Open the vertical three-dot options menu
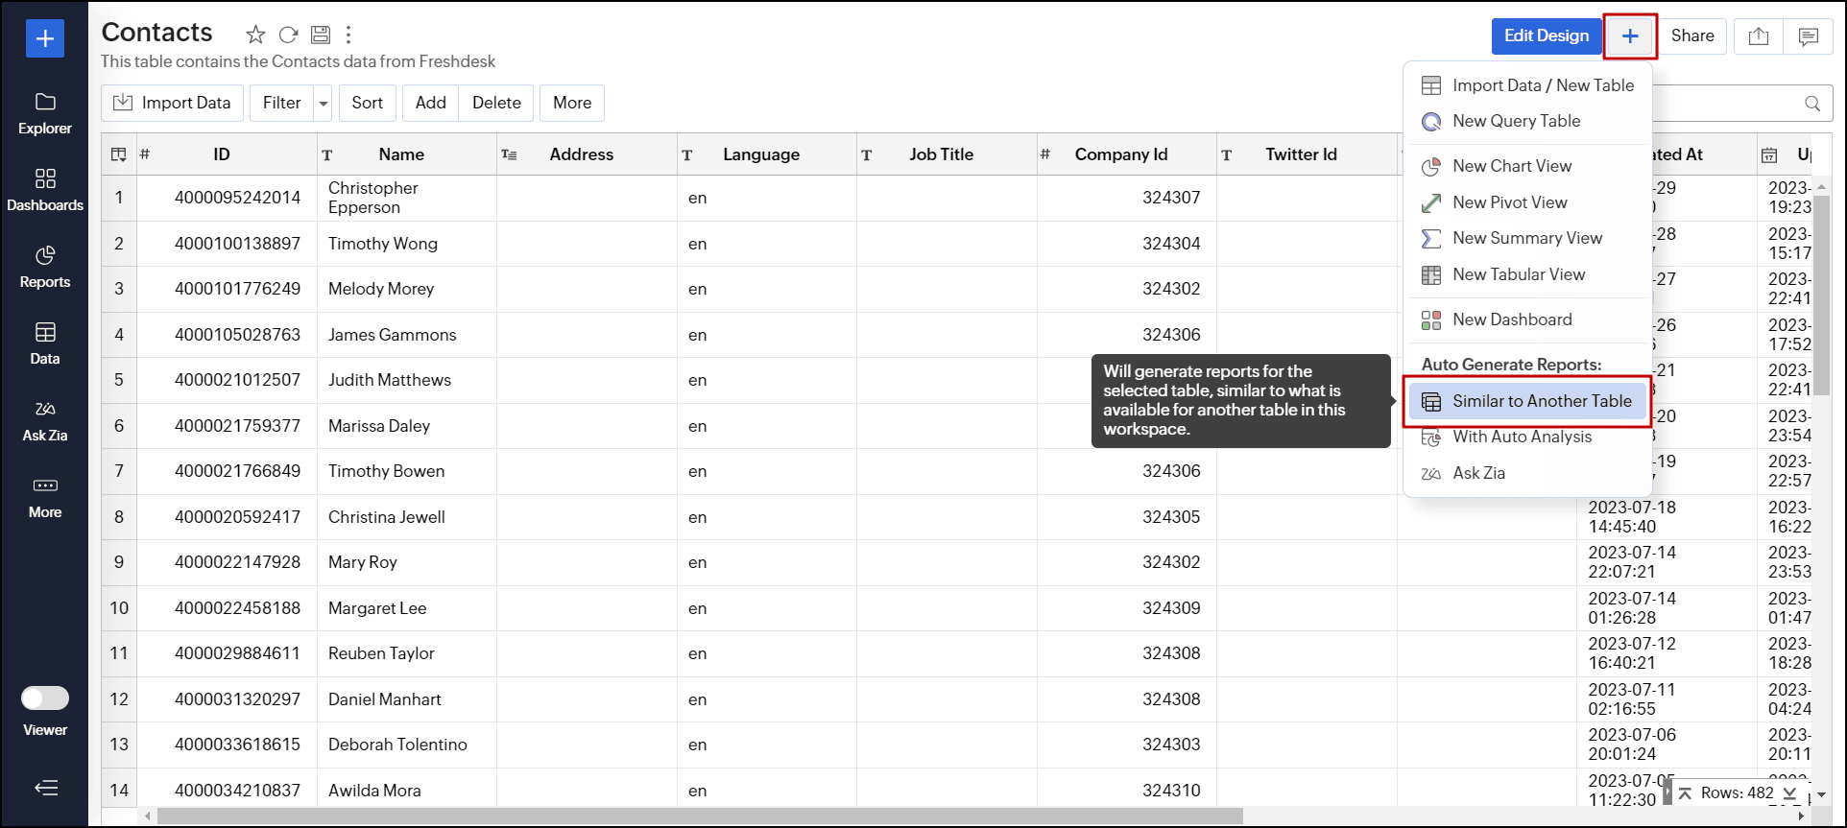 348,35
